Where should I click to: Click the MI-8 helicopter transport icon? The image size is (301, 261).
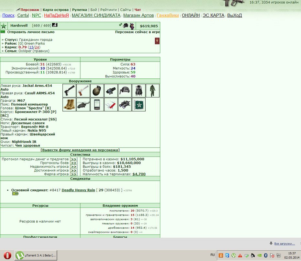(83, 105)
